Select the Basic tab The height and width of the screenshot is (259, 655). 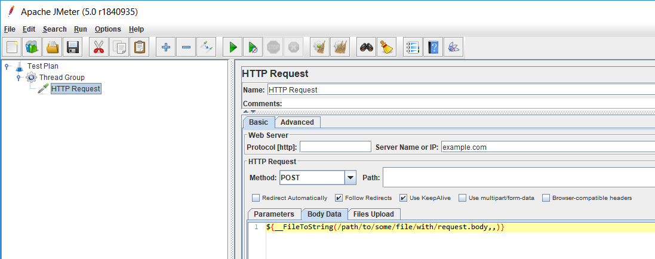click(x=259, y=122)
